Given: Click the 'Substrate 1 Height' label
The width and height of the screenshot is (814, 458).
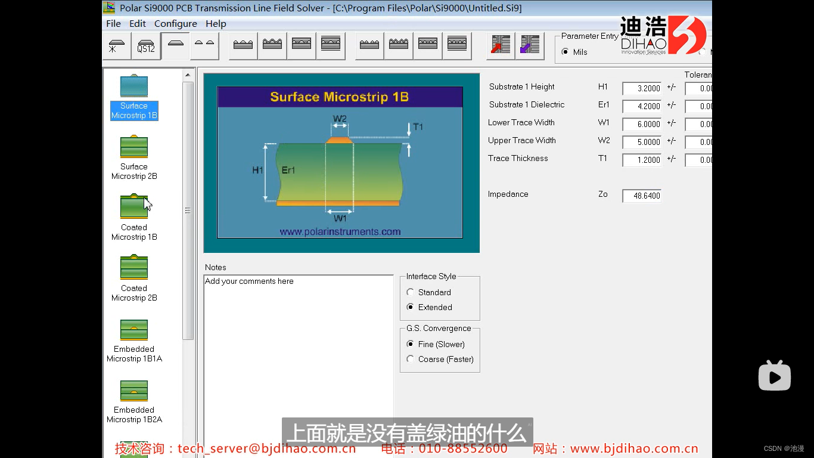Looking at the screenshot, I should tap(522, 86).
